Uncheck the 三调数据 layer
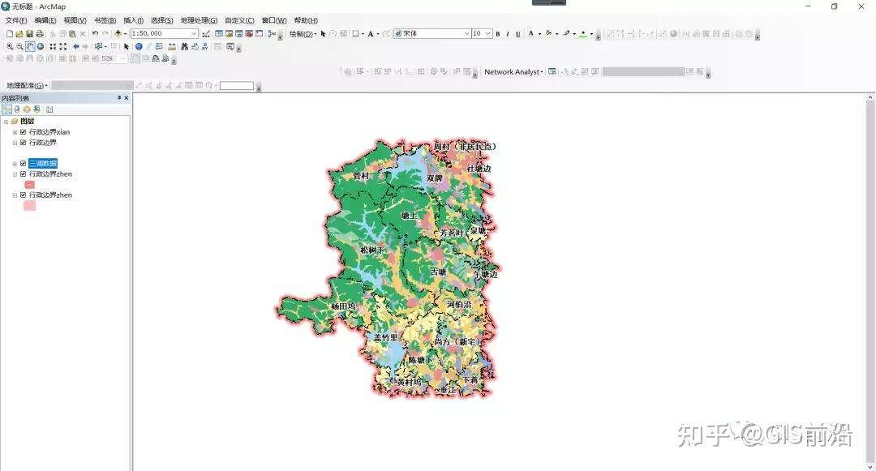 click(x=23, y=164)
